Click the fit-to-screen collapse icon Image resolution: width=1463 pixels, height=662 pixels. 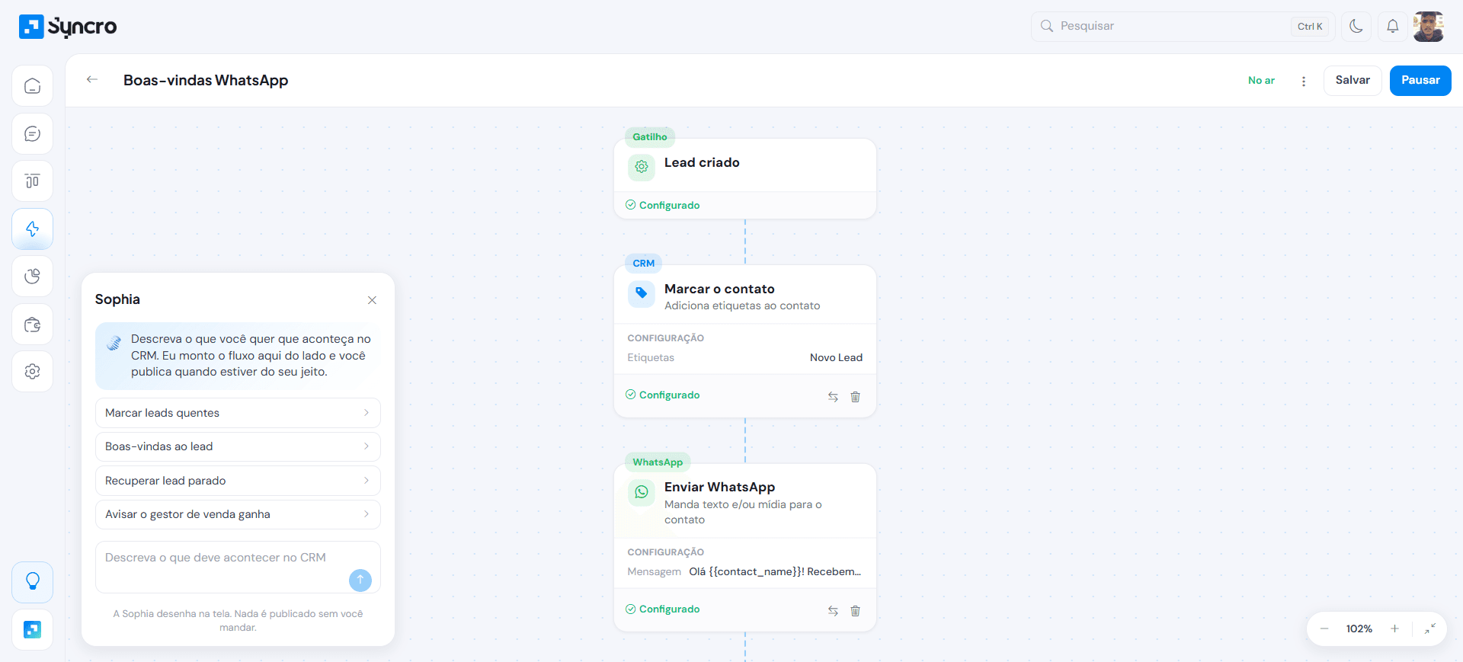[x=1430, y=629]
